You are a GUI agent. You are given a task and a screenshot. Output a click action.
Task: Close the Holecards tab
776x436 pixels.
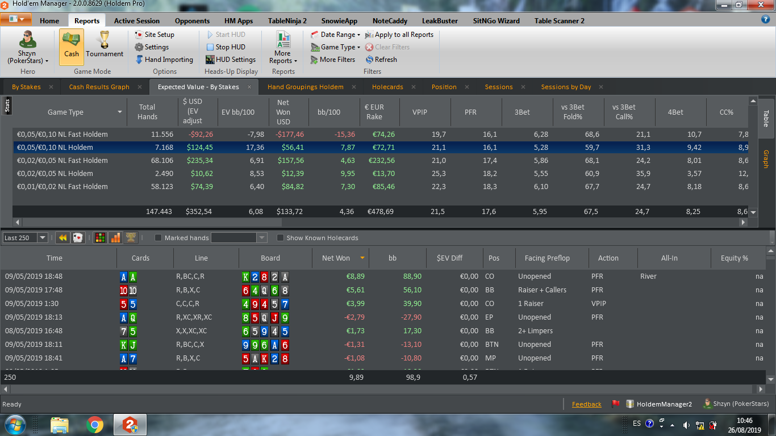(x=414, y=87)
